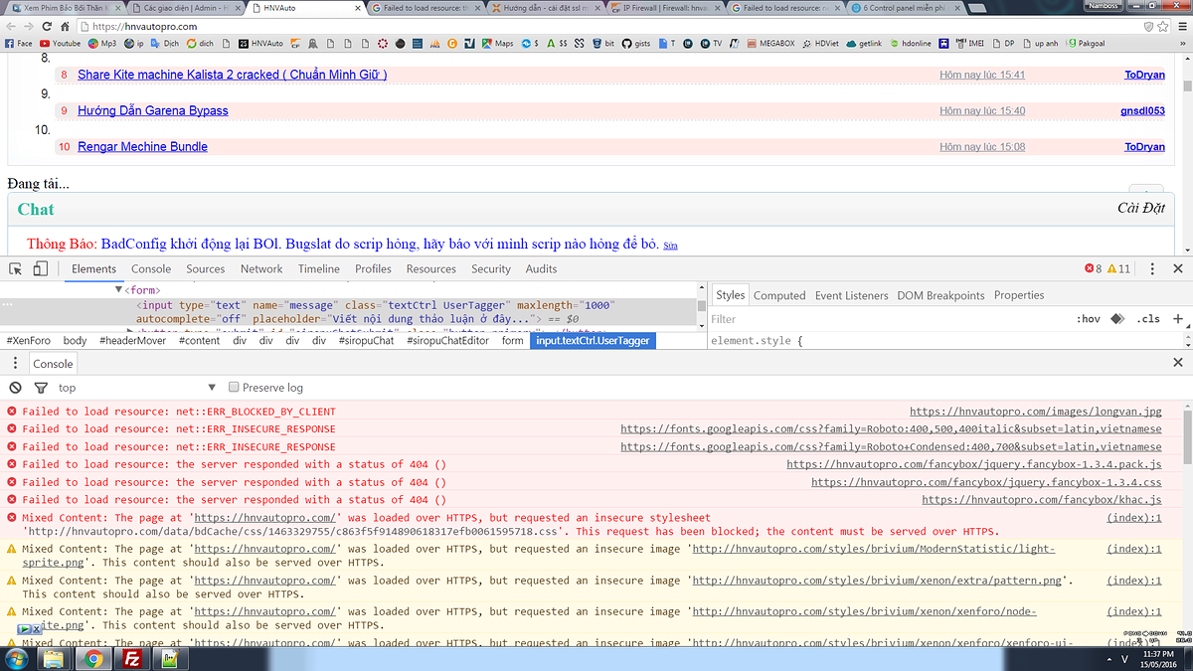Image resolution: width=1193 pixels, height=671 pixels.
Task: Switch to the Network panel tab
Action: [x=261, y=268]
